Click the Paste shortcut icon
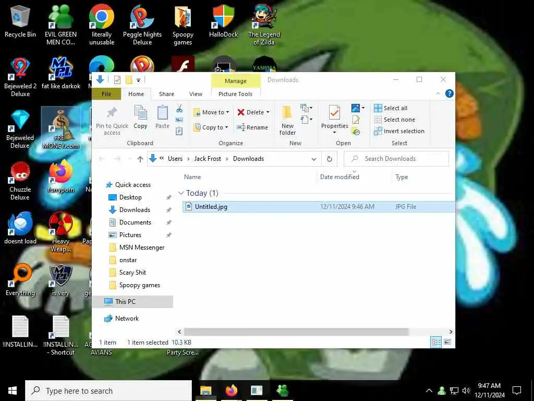Viewport: 534px width, 401px height. [179, 131]
